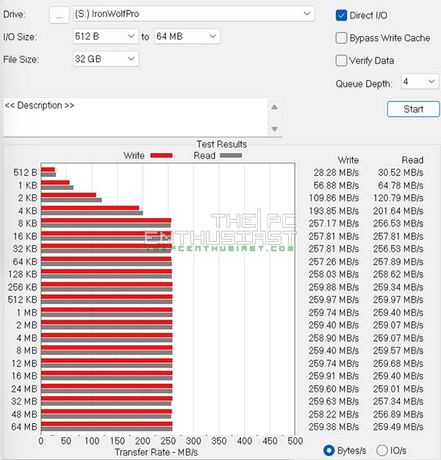Click the 4 KB row label

[28, 211]
